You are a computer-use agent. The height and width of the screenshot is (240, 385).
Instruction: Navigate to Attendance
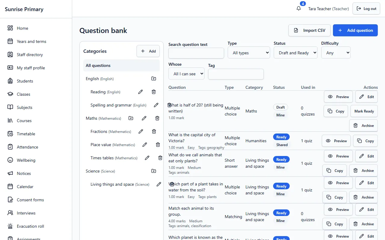[36, 147]
